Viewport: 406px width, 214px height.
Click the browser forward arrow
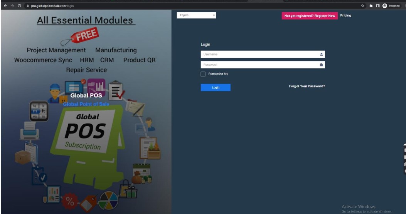(x=12, y=6)
